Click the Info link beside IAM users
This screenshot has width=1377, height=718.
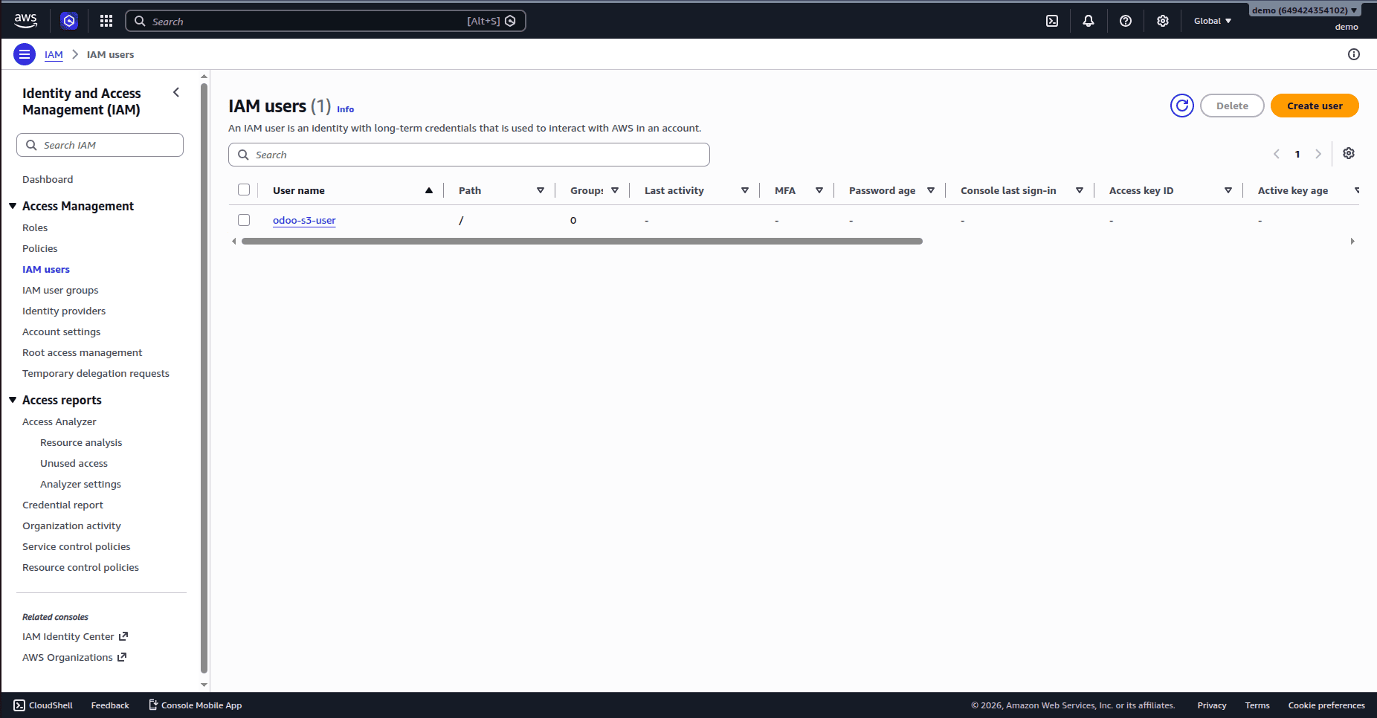[345, 109]
